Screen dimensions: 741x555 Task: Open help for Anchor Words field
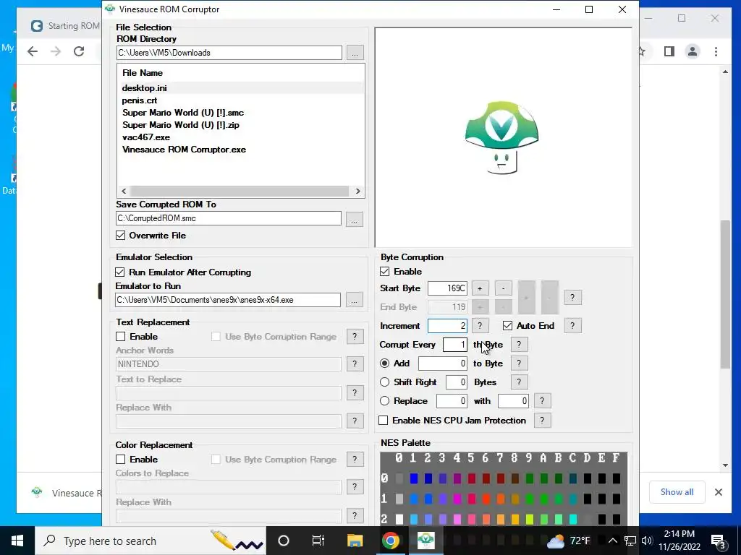(x=355, y=364)
